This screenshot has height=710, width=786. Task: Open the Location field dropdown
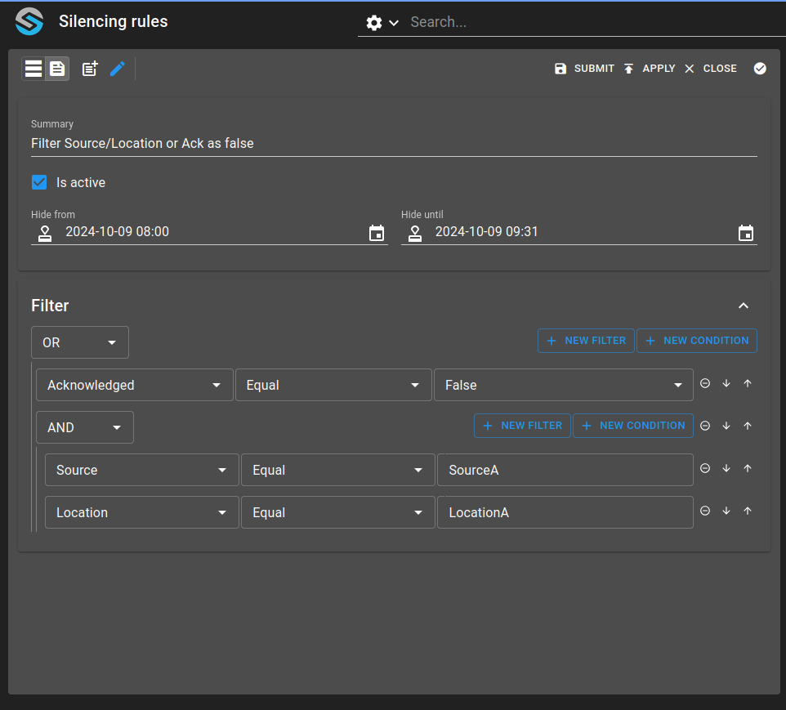pyautogui.click(x=142, y=512)
